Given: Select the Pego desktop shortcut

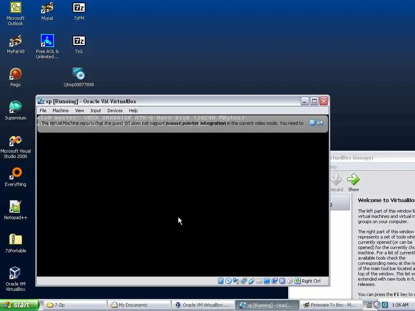Looking at the screenshot, I should 15,77.
